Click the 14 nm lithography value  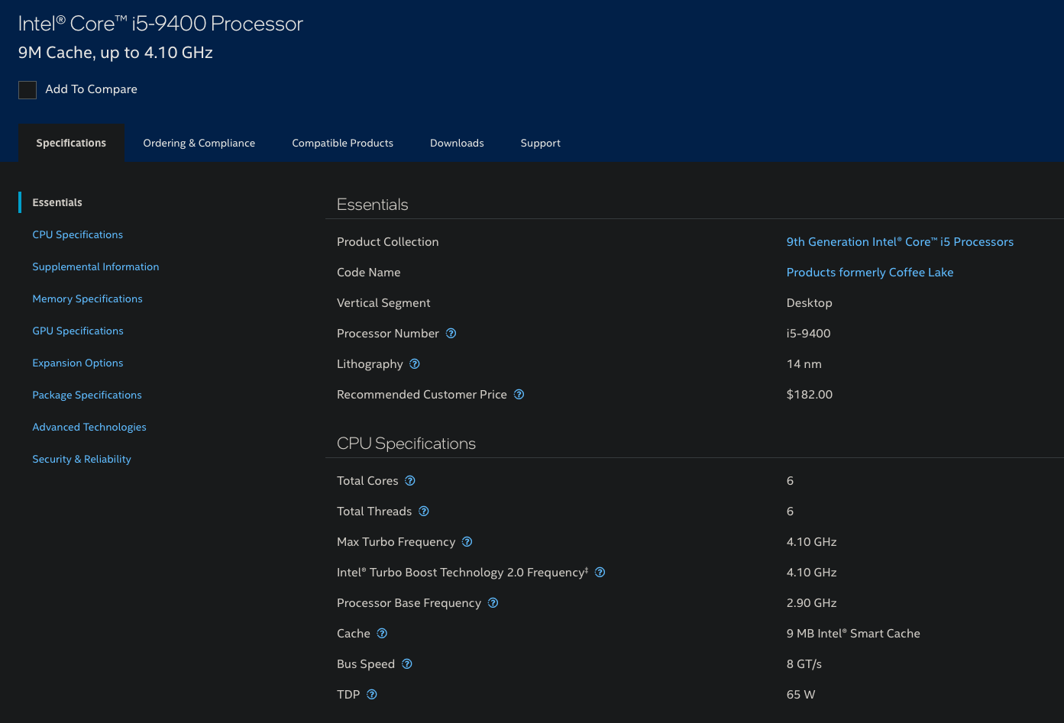[804, 363]
